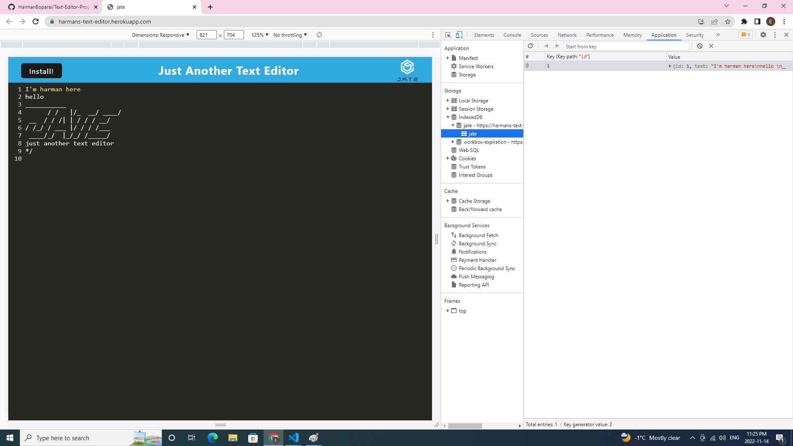Refresh the jate object store data
This screenshot has height=446, width=793.
530,46
